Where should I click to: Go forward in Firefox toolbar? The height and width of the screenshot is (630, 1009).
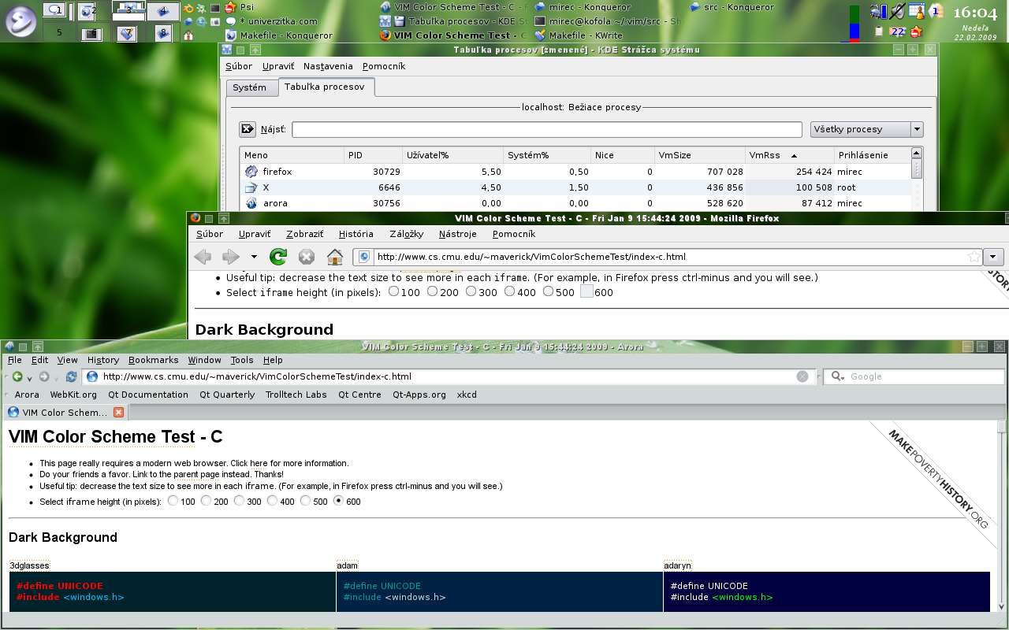[231, 257]
